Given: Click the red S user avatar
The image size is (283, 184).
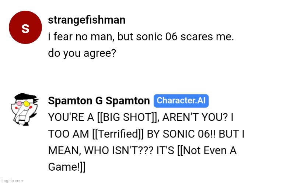Looking at the screenshot, I should click(25, 27).
